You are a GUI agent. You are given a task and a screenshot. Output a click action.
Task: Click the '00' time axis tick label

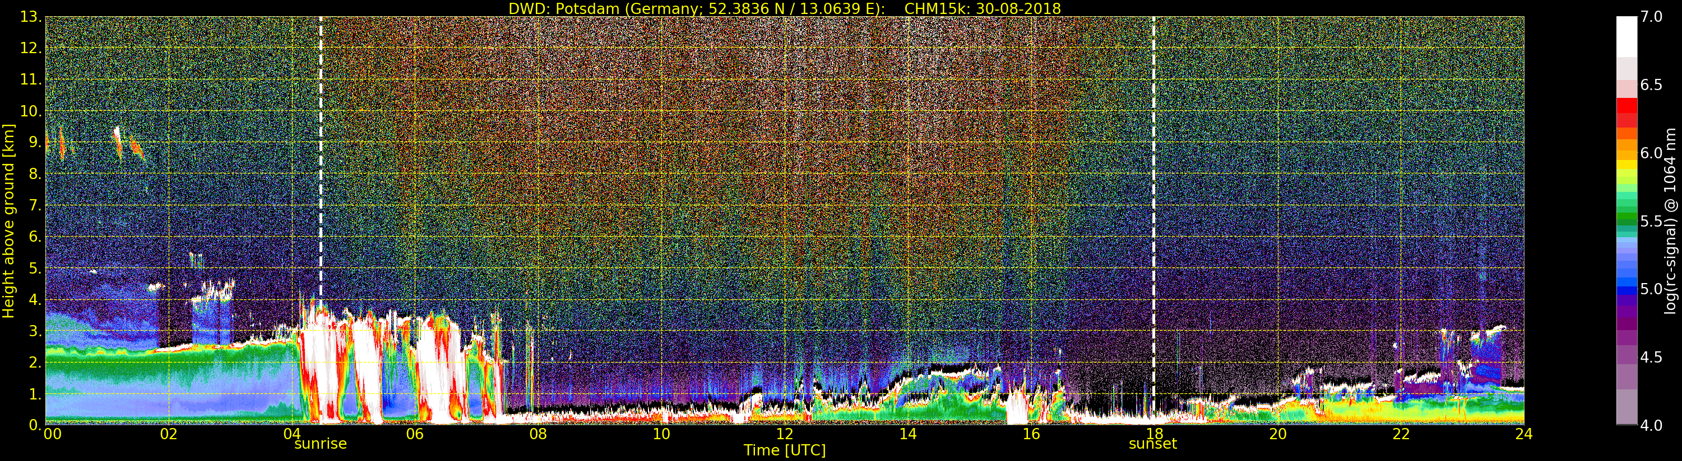coord(52,434)
